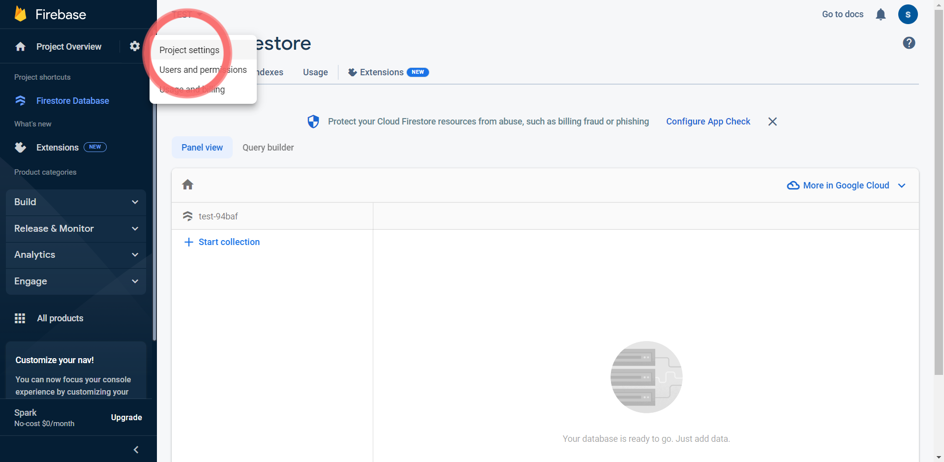Click the NEW badge next to sidebar Extensions
This screenshot has width=944, height=462.
pos(95,147)
